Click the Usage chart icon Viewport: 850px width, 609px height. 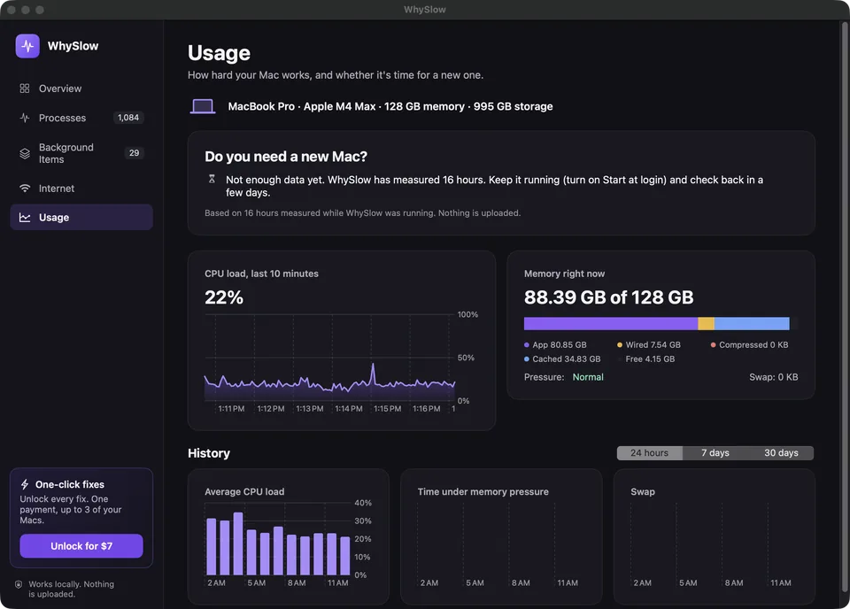25,217
